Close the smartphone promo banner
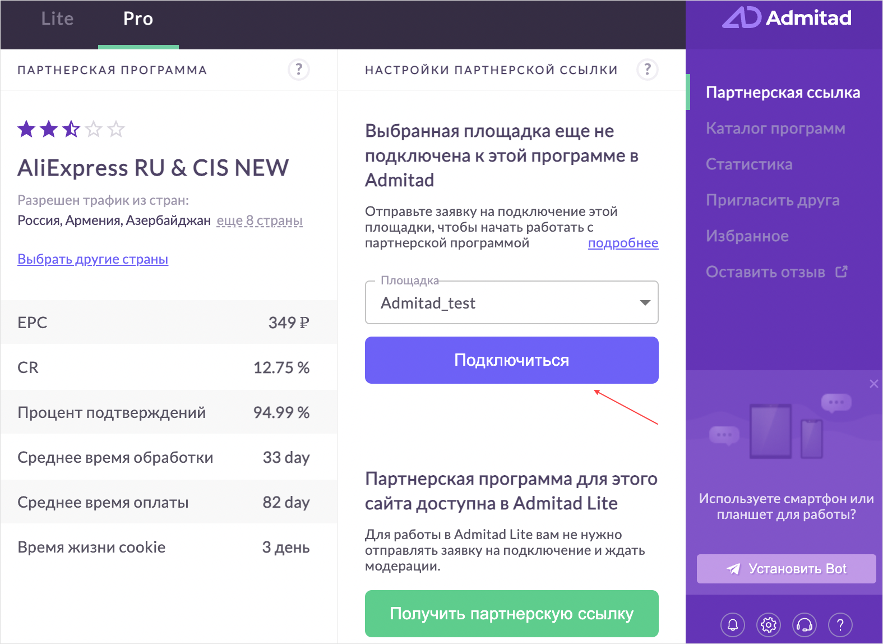 coord(873,384)
